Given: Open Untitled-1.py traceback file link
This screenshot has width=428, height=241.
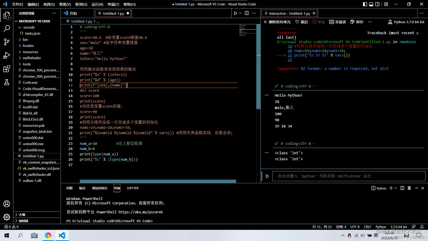Looking at the screenshot, I should point(334,42).
